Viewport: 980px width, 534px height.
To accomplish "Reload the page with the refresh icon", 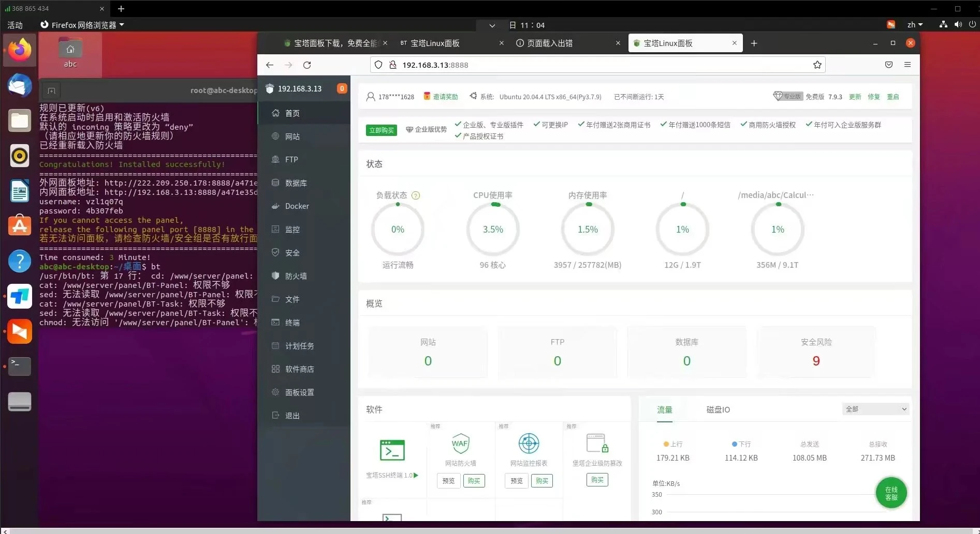I will pyautogui.click(x=307, y=65).
